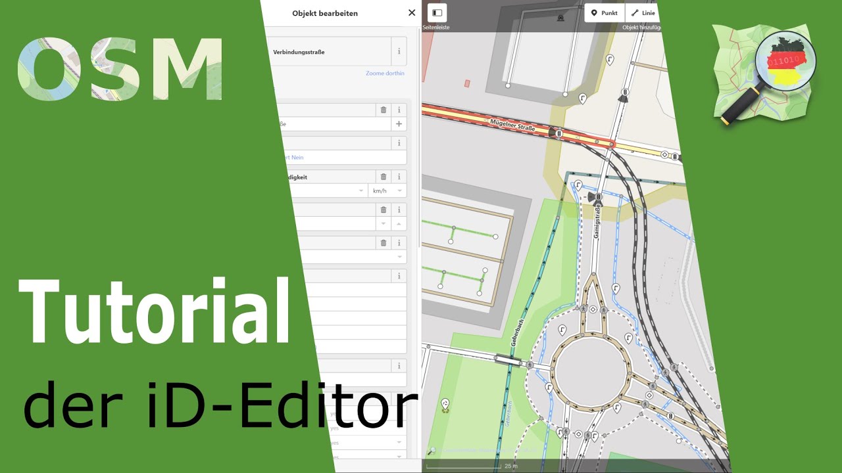Select the Punkt add-point tool

click(x=605, y=13)
